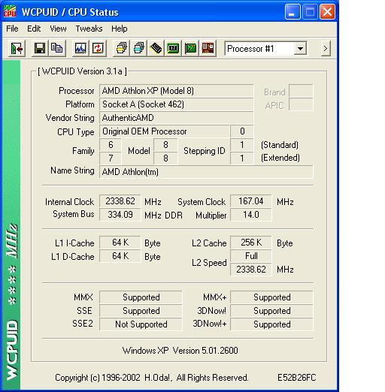Open the Edit menu
The image size is (385, 392).
[x=34, y=29]
